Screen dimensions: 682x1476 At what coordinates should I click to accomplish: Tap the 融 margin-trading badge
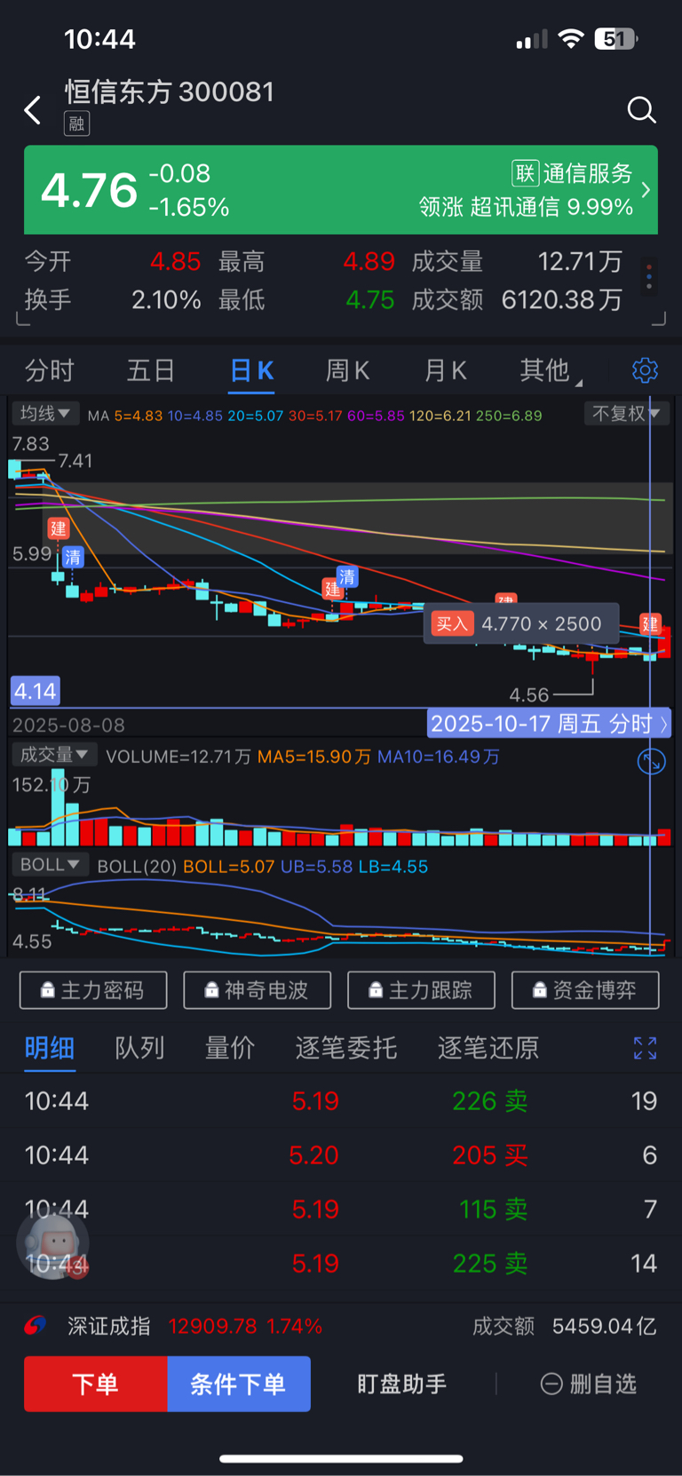point(76,124)
